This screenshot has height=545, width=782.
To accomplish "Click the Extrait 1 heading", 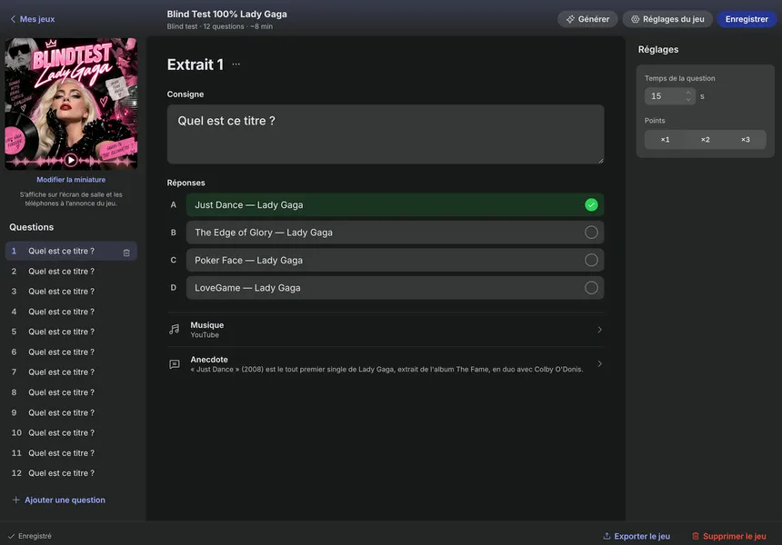I will tap(195, 64).
